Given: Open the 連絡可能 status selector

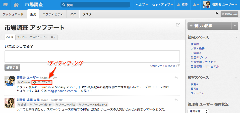Looking at the screenshot, I should coord(198,111).
